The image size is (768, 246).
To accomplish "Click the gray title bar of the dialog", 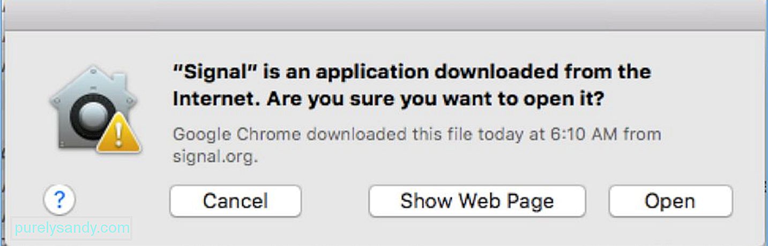I will point(384,14).
